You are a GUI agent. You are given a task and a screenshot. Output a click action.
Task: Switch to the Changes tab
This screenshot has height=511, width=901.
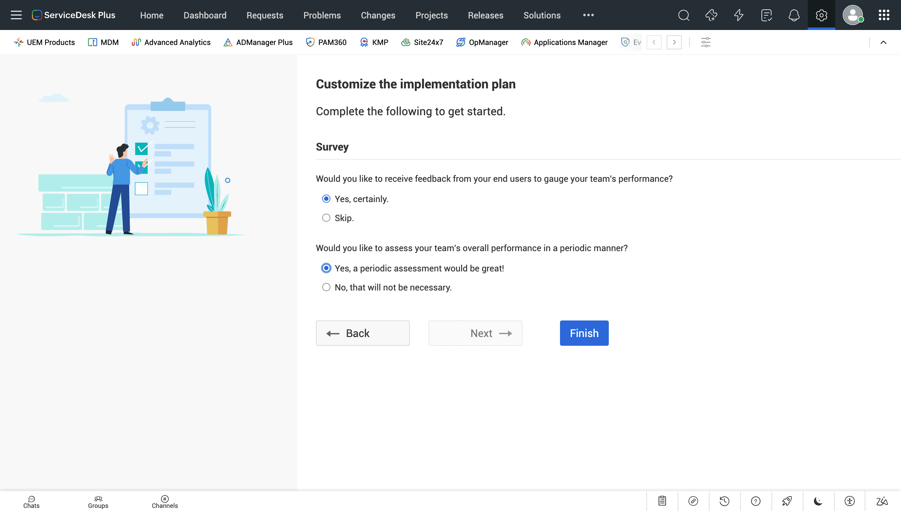click(378, 15)
